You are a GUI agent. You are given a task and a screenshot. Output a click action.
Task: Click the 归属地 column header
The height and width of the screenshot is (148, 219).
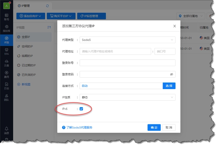click(x=204, y=27)
